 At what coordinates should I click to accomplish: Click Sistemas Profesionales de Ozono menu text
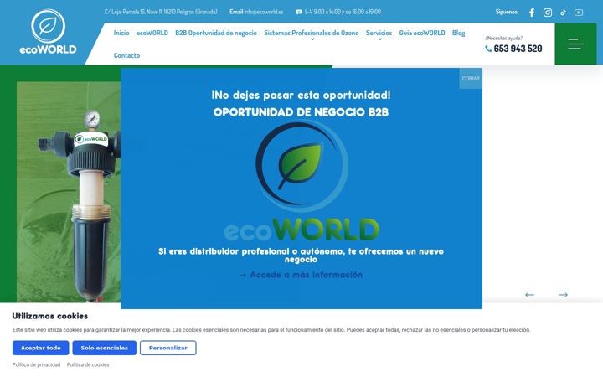click(x=311, y=33)
